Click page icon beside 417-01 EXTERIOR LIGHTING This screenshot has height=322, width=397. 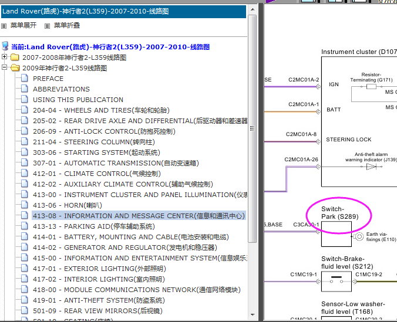[25, 268]
